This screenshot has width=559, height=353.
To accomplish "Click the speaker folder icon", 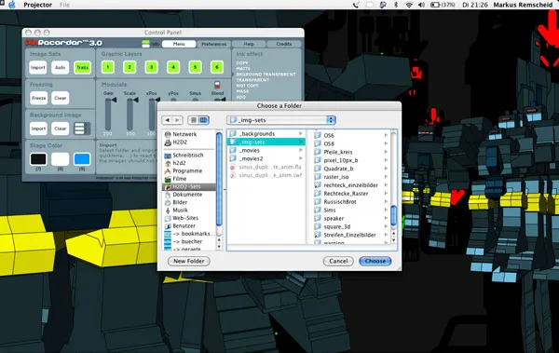I will (318, 218).
